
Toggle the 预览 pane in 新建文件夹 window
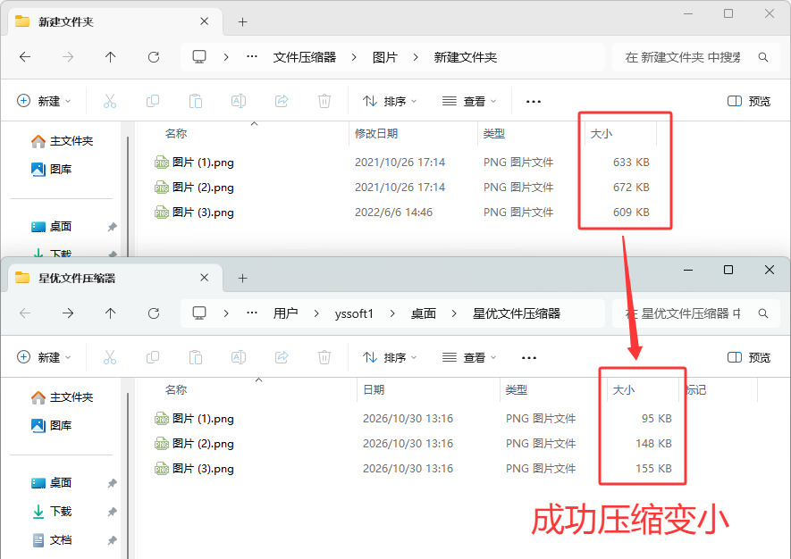point(749,101)
